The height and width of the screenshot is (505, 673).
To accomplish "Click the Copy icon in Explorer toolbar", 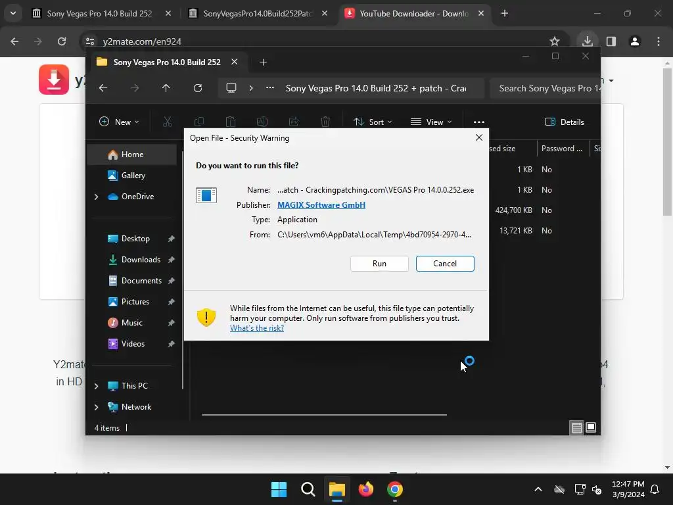I will [x=198, y=122].
